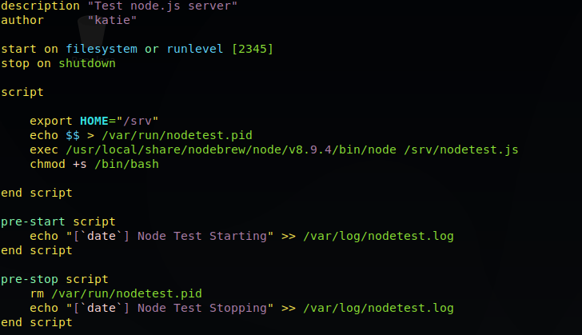Click the $$ token in the echo line
582x335 pixels.
73,135
